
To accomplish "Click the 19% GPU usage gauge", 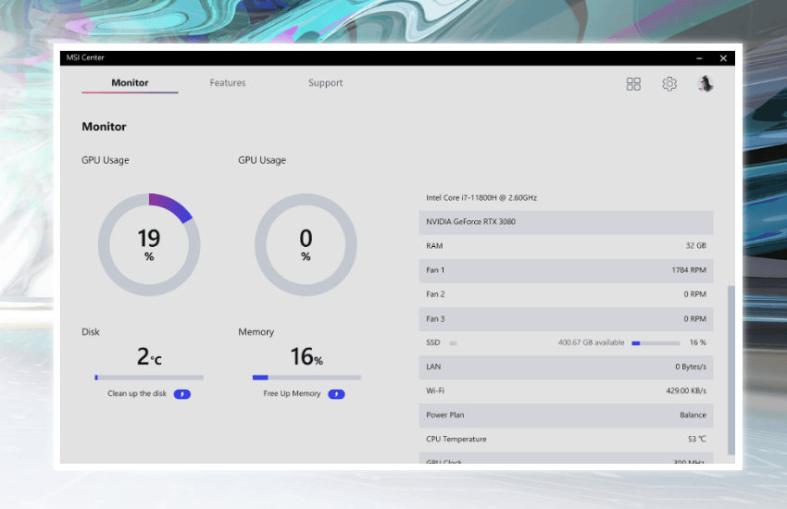I will (x=149, y=244).
